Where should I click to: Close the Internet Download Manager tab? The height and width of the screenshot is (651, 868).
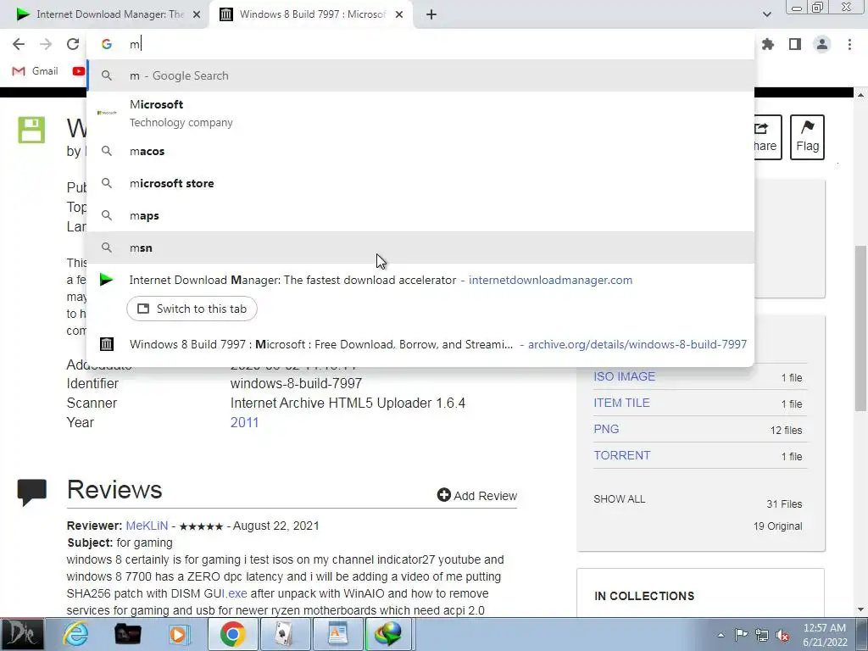tap(197, 14)
